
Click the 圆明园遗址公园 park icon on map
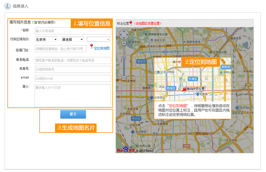(x=146, y=34)
